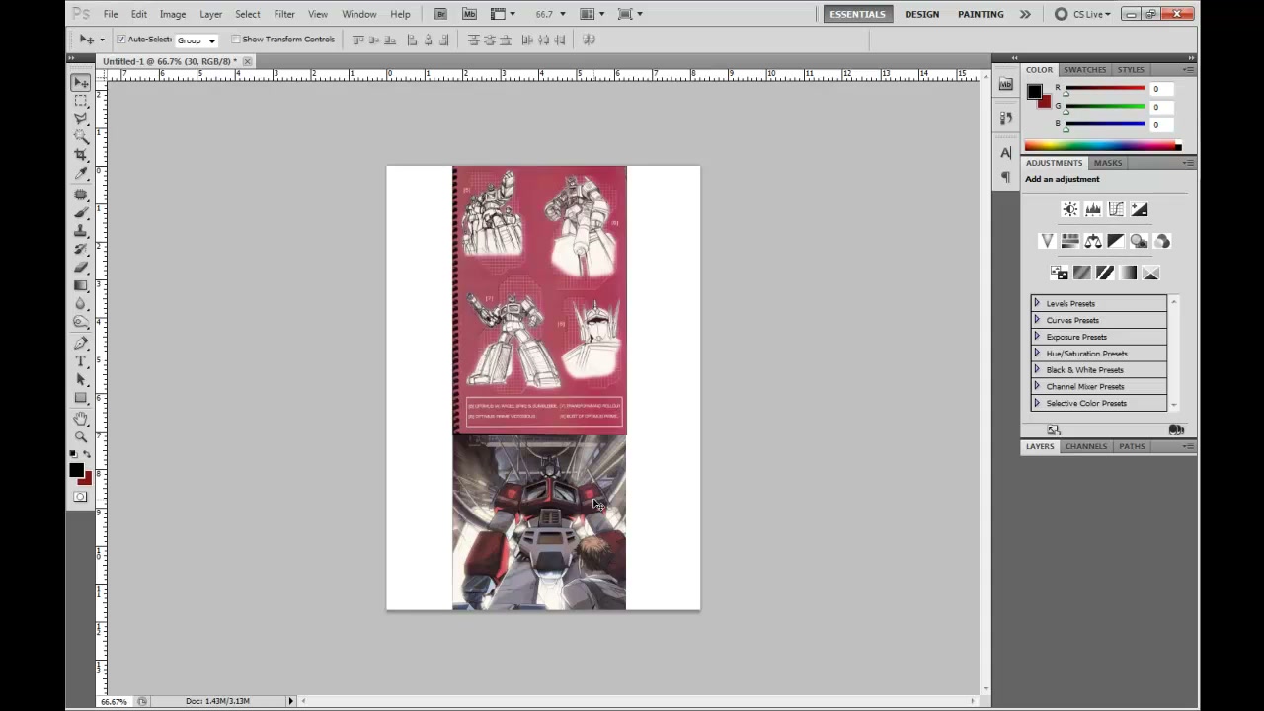
Task: Select the Path Selection tool
Action: click(x=81, y=380)
